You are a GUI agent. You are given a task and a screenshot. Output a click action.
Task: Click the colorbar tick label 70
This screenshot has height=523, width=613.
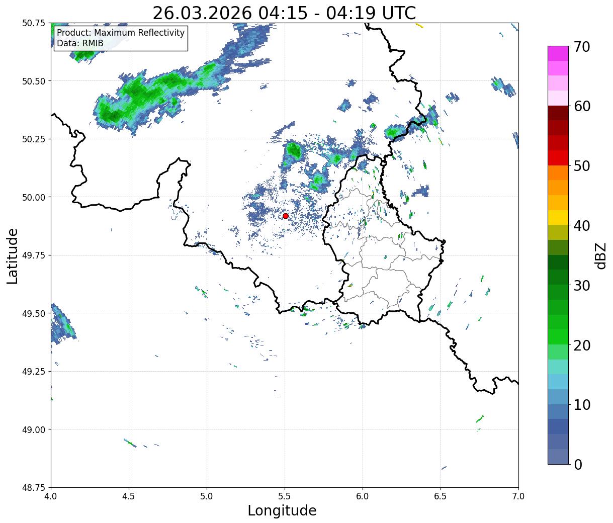(581, 47)
